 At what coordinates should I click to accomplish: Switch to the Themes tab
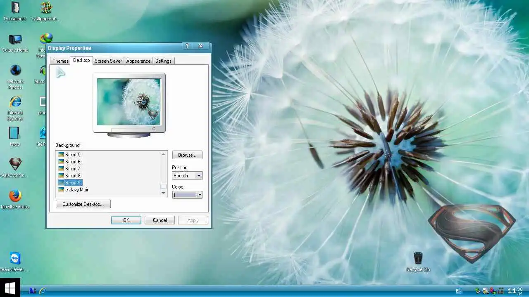[60, 61]
